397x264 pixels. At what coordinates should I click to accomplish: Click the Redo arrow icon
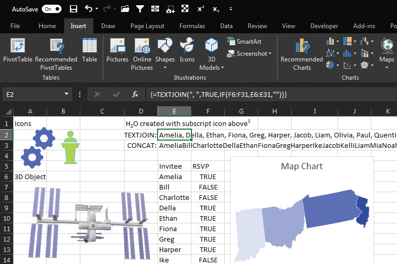point(107,9)
